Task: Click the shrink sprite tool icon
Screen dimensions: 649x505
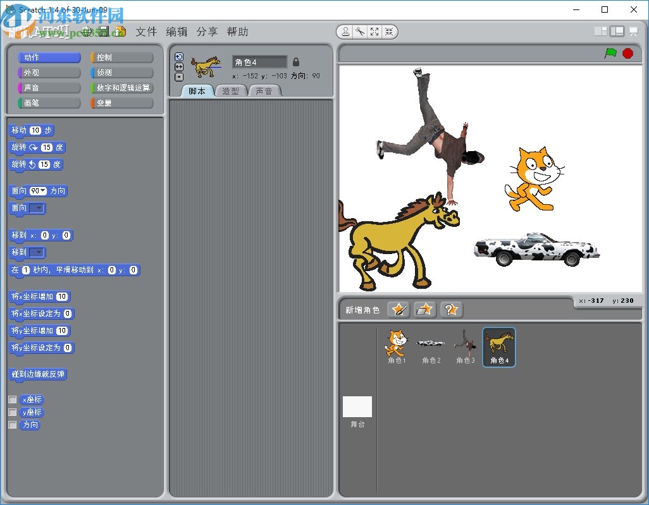Action: click(389, 32)
